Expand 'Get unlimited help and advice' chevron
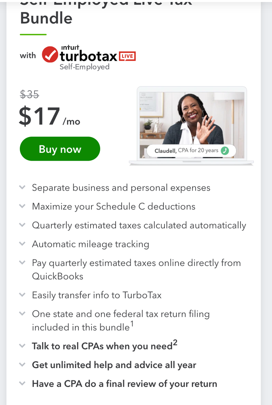272x405 pixels. point(23,364)
